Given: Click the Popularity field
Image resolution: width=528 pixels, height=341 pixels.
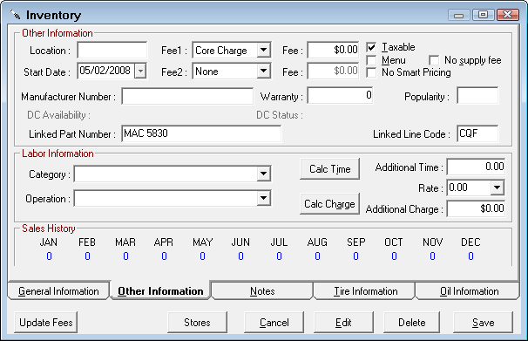Looking at the screenshot, I should coord(477,96).
